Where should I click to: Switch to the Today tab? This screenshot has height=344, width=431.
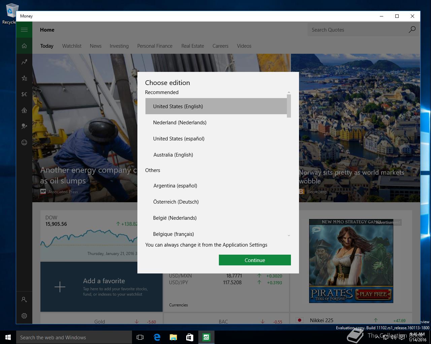[x=47, y=46]
